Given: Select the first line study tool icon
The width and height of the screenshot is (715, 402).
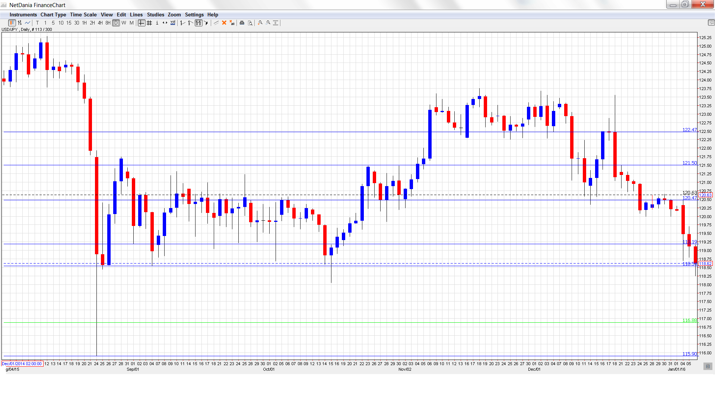Looking at the screenshot, I should coord(182,23).
